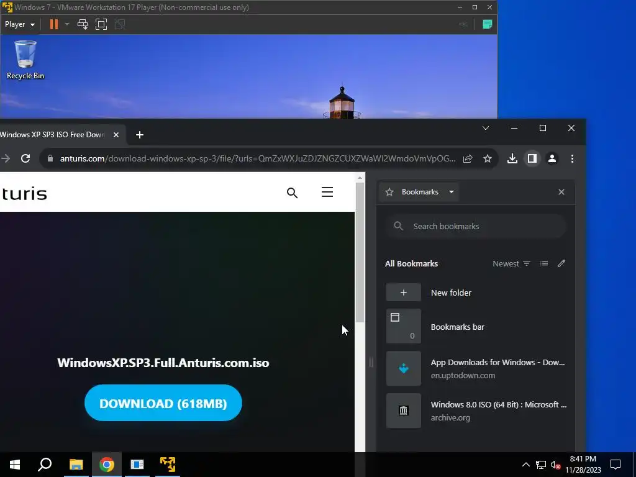Viewport: 636px width, 477px height.
Task: Open the green notes icon in VMware toolbar
Action: (x=487, y=24)
